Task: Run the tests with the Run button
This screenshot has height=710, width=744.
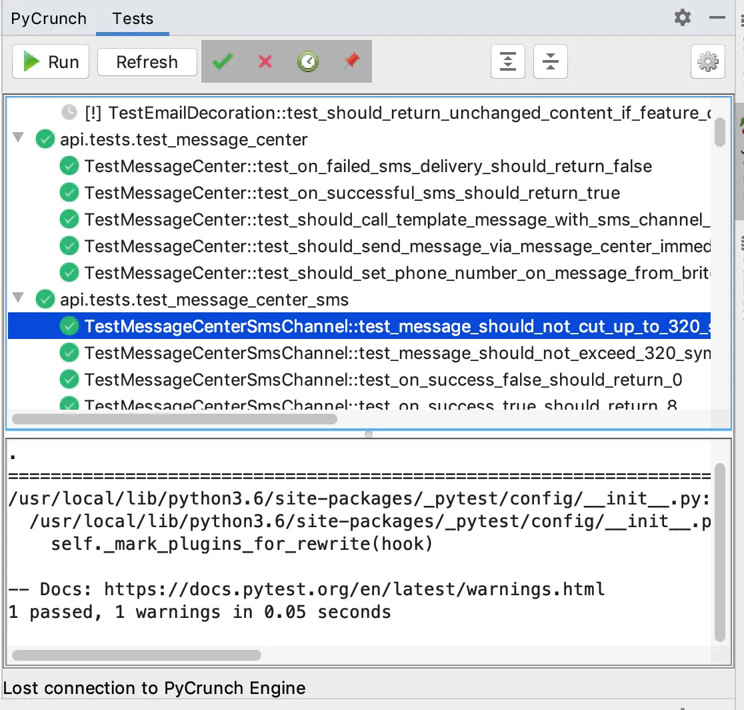Action: click(x=50, y=62)
